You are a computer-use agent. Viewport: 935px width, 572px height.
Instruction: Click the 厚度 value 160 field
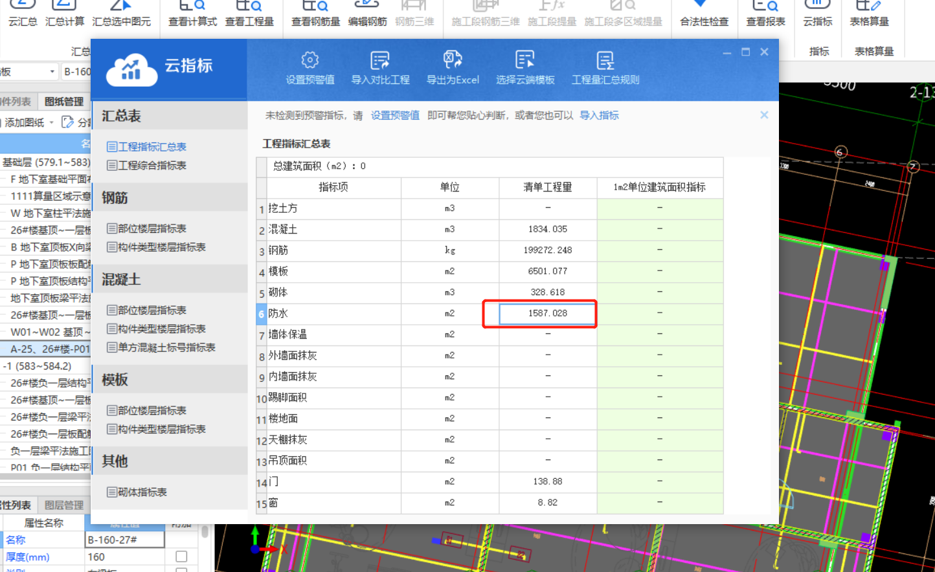pyautogui.click(x=125, y=556)
